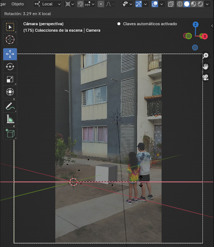Open Local transform orientation dropdown
The width and height of the screenshot is (214, 247).
tap(47, 4)
